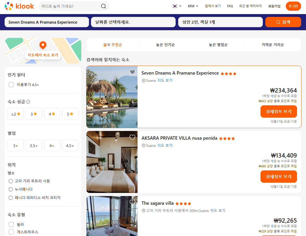Click the star rating of AKSARA PRIVATE VILLA

tap(227, 139)
